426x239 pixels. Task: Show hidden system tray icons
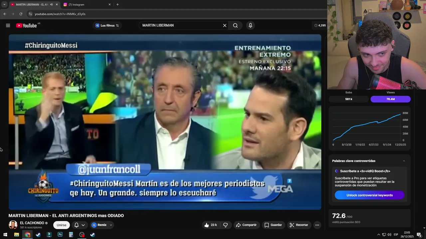[x=378, y=235]
